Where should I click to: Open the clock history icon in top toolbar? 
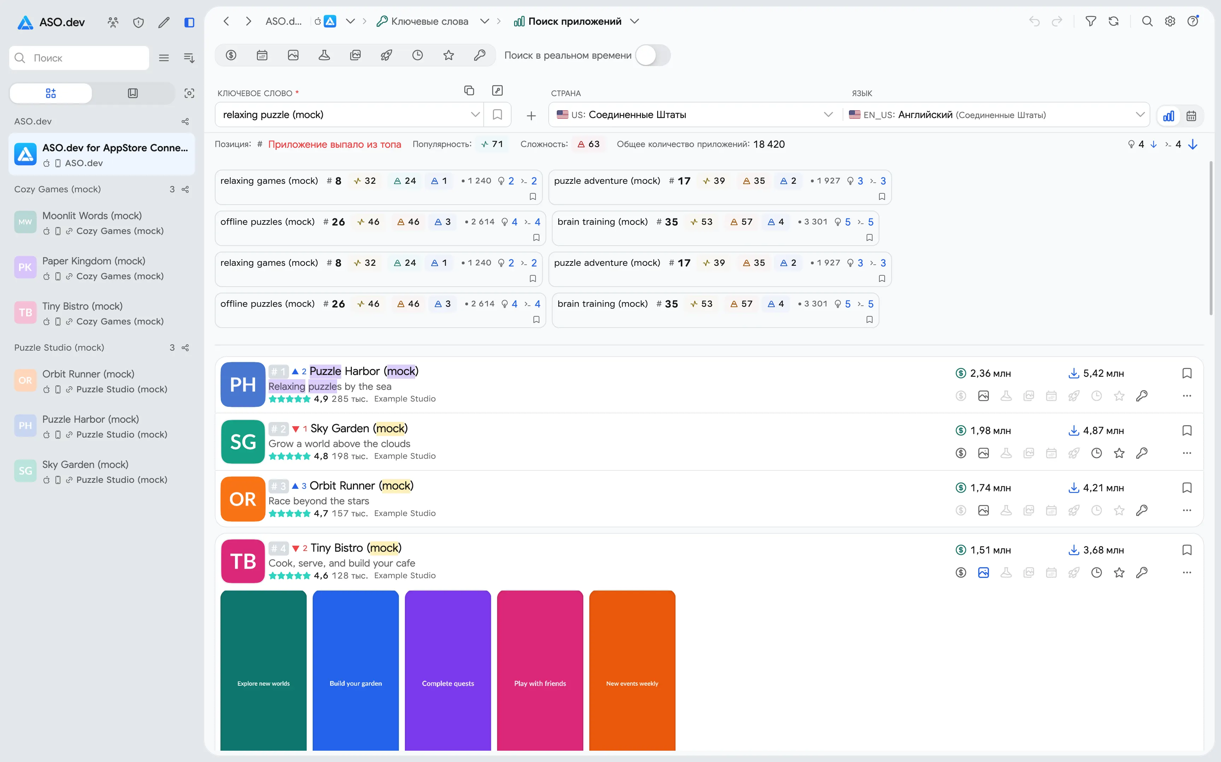(x=418, y=55)
